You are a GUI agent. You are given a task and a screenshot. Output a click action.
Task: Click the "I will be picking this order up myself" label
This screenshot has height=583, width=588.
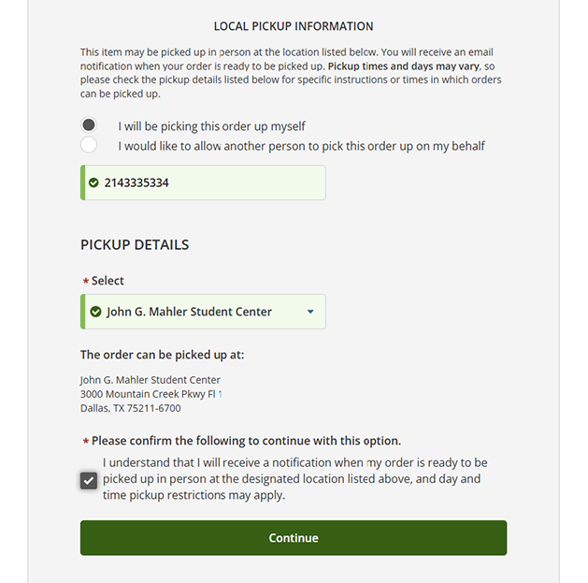[x=211, y=126]
